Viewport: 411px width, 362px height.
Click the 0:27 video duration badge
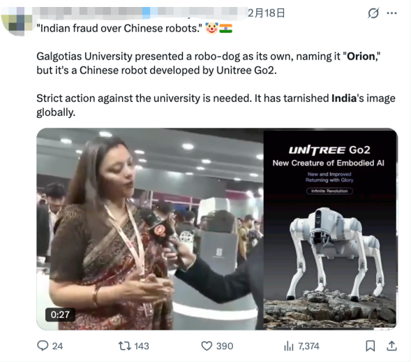pyautogui.click(x=60, y=314)
